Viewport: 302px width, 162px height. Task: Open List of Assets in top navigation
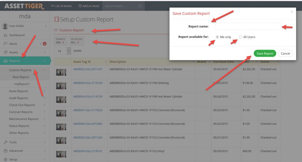click(x=61, y=6)
